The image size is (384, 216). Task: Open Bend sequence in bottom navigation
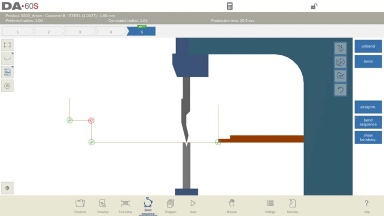148,206
